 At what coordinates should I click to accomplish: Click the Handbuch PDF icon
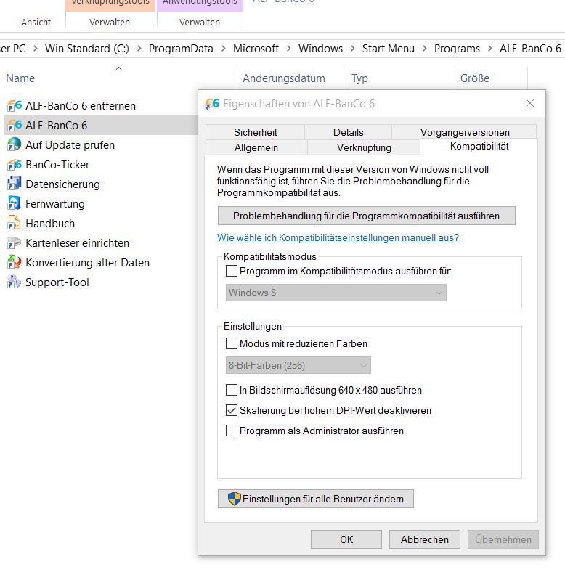(15, 224)
